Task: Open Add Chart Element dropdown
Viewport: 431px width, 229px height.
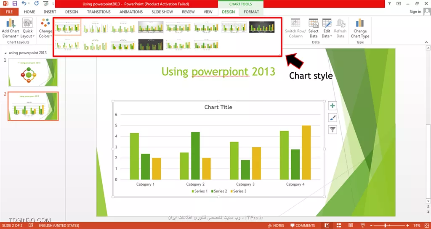Action: [11, 28]
